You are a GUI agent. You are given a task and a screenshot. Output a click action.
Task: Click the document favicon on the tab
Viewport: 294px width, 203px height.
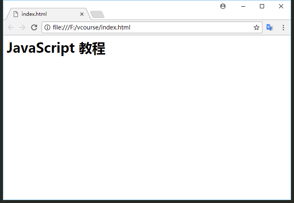[x=16, y=14]
